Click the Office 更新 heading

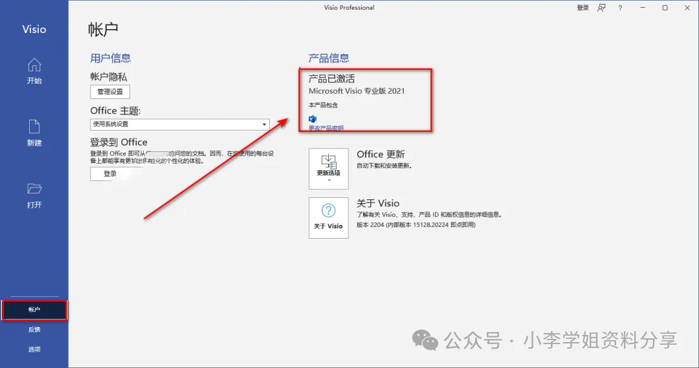[381, 154]
